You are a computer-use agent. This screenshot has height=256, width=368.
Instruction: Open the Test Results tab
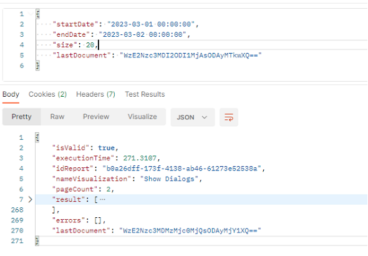click(145, 94)
